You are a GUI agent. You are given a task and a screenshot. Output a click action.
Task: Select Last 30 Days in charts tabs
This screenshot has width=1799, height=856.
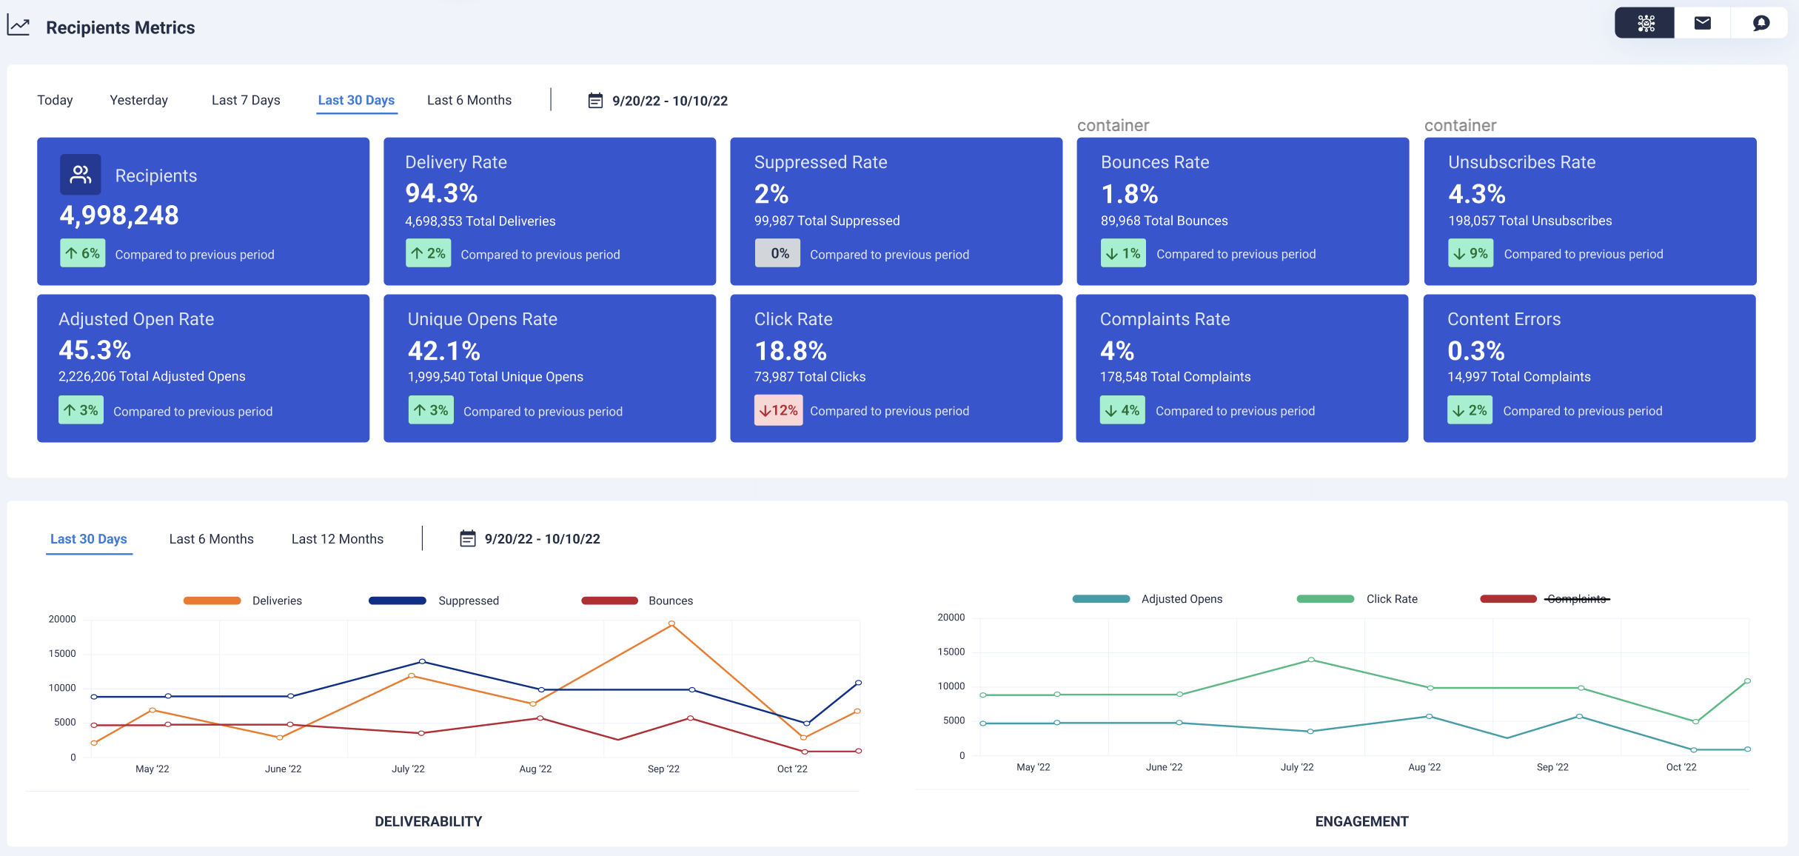[x=89, y=539]
